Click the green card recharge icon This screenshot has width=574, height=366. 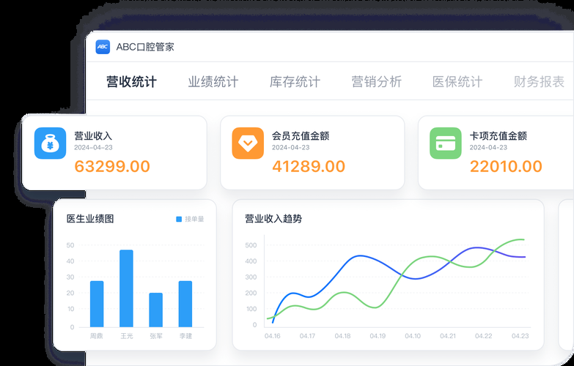pyautogui.click(x=446, y=143)
